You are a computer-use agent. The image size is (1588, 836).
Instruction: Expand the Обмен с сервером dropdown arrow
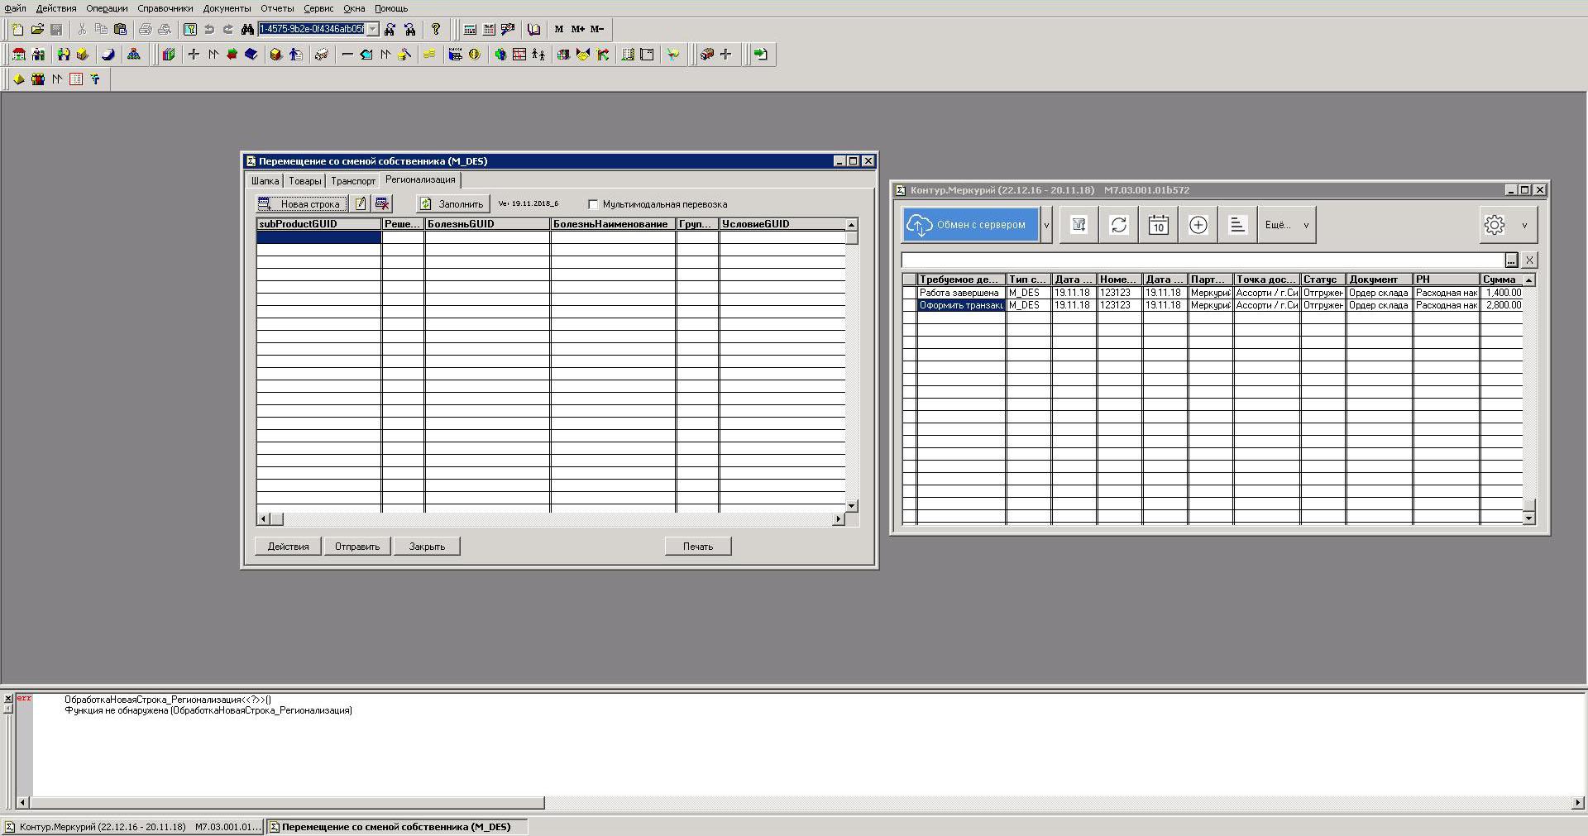[x=1046, y=225]
